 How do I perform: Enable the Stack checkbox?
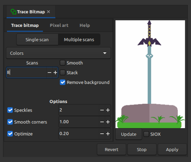[62, 73]
